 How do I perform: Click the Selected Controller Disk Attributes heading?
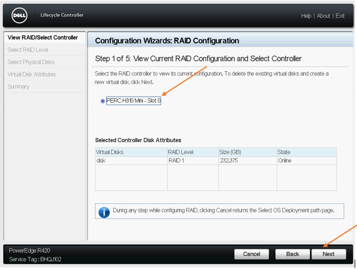pos(138,140)
